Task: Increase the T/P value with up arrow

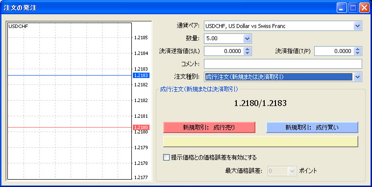Action: 357,49
